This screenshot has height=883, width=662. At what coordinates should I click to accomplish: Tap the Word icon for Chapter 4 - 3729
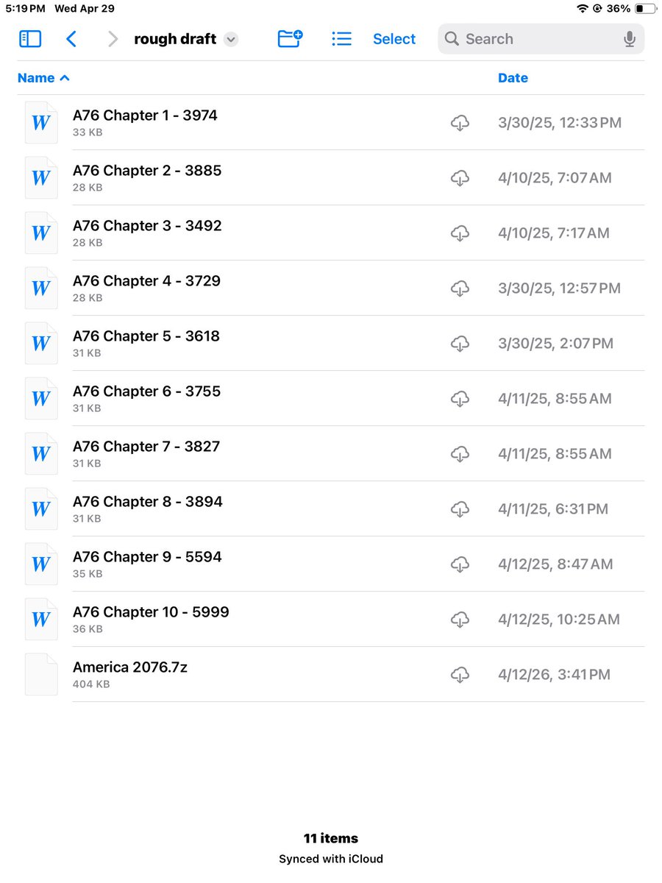coord(40,288)
